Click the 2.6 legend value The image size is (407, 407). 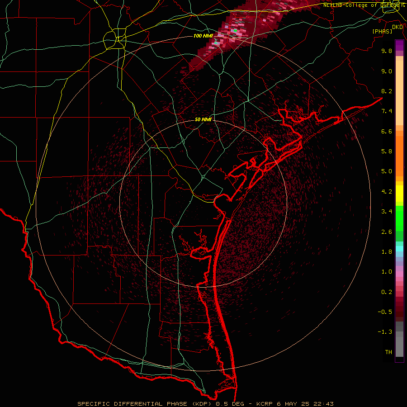click(x=387, y=232)
